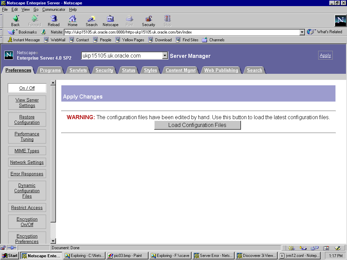Open People personal toolbar shortcut

tap(102, 40)
